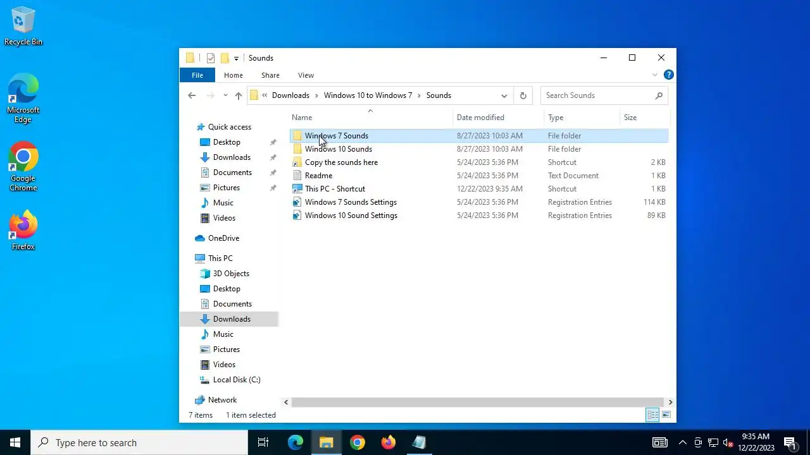The height and width of the screenshot is (455, 810).
Task: Click Downloads in the address breadcrumb
Action: [x=290, y=95]
